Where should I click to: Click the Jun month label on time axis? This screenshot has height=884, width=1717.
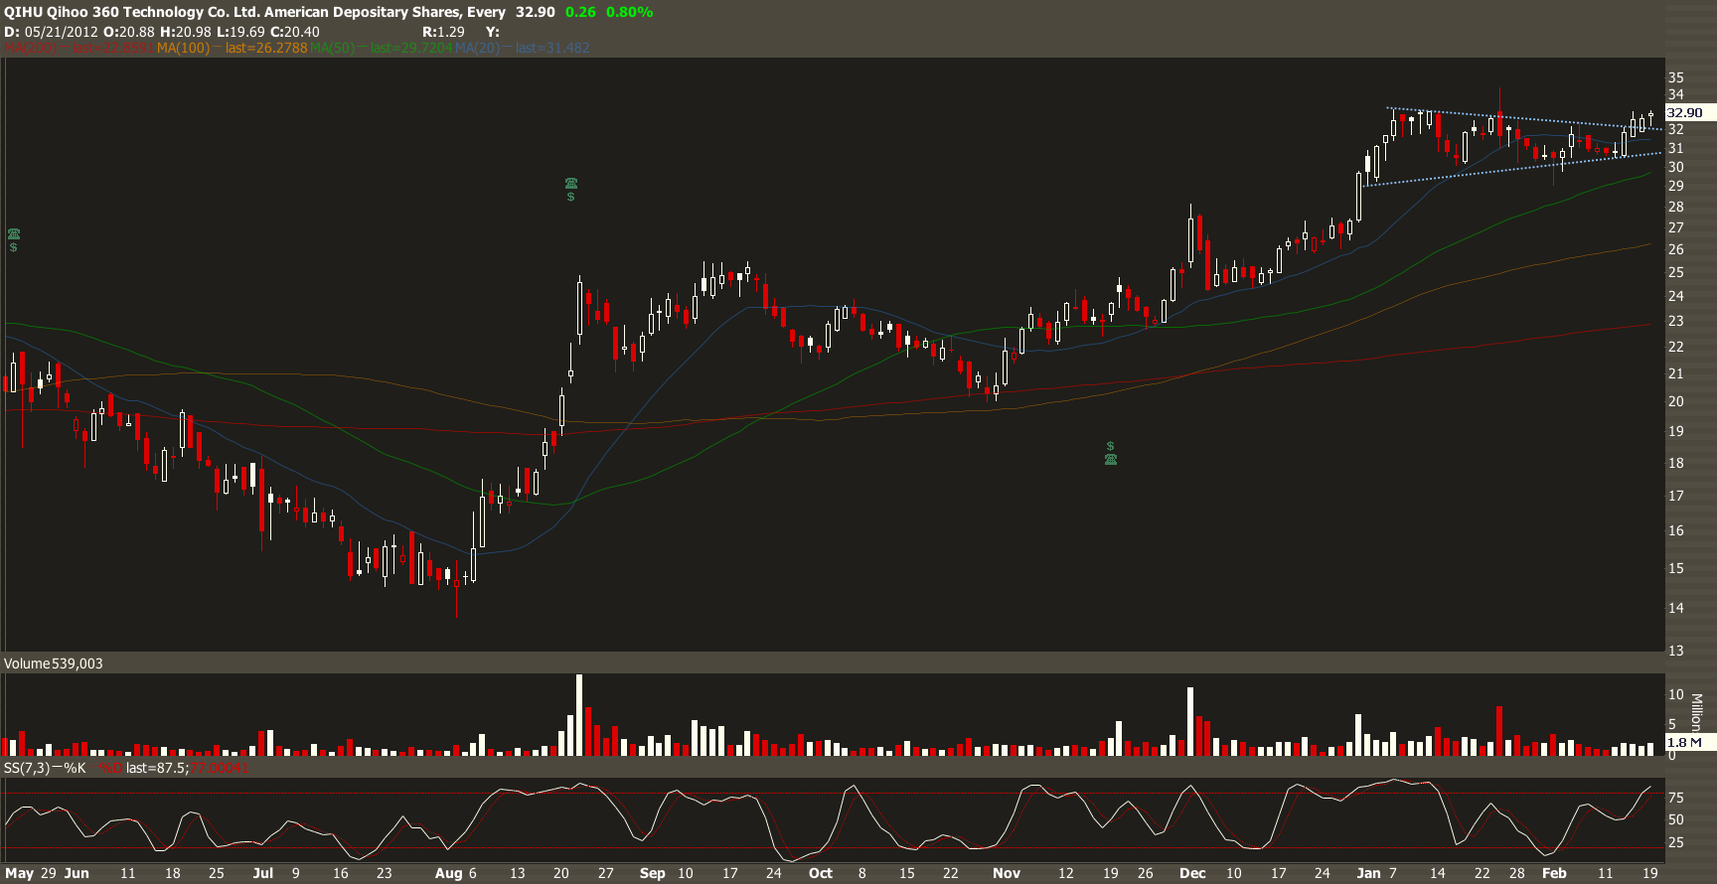tap(77, 873)
